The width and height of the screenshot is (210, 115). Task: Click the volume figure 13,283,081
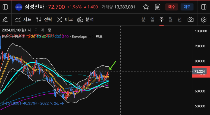(x=125, y=7)
